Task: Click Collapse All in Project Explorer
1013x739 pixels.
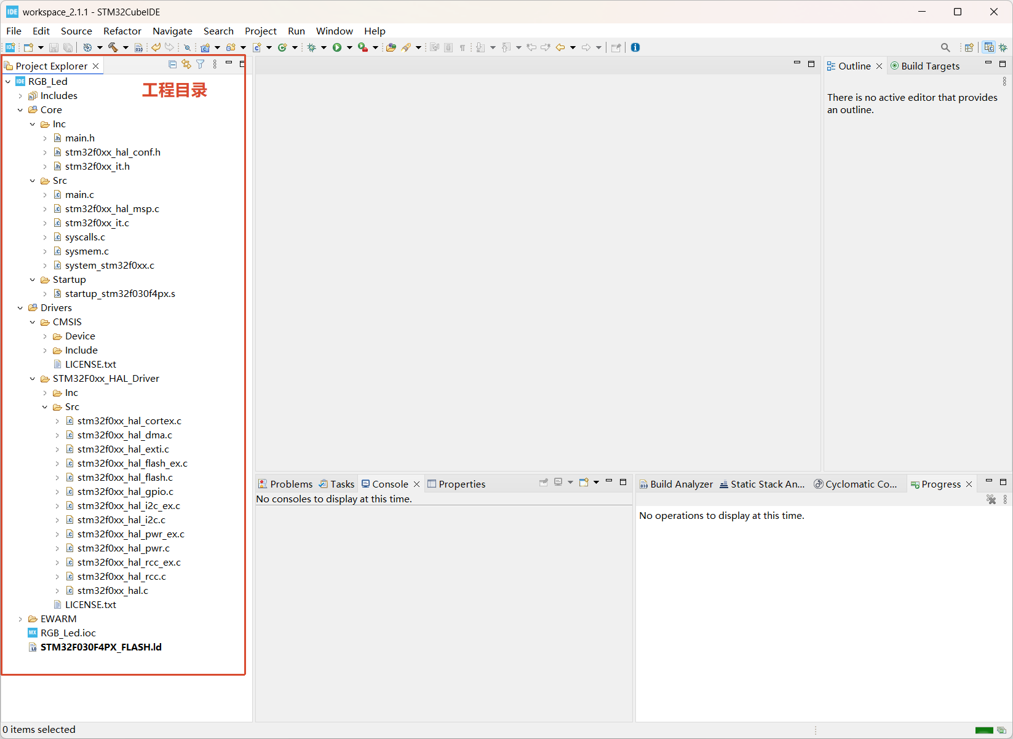Action: [x=172, y=65]
